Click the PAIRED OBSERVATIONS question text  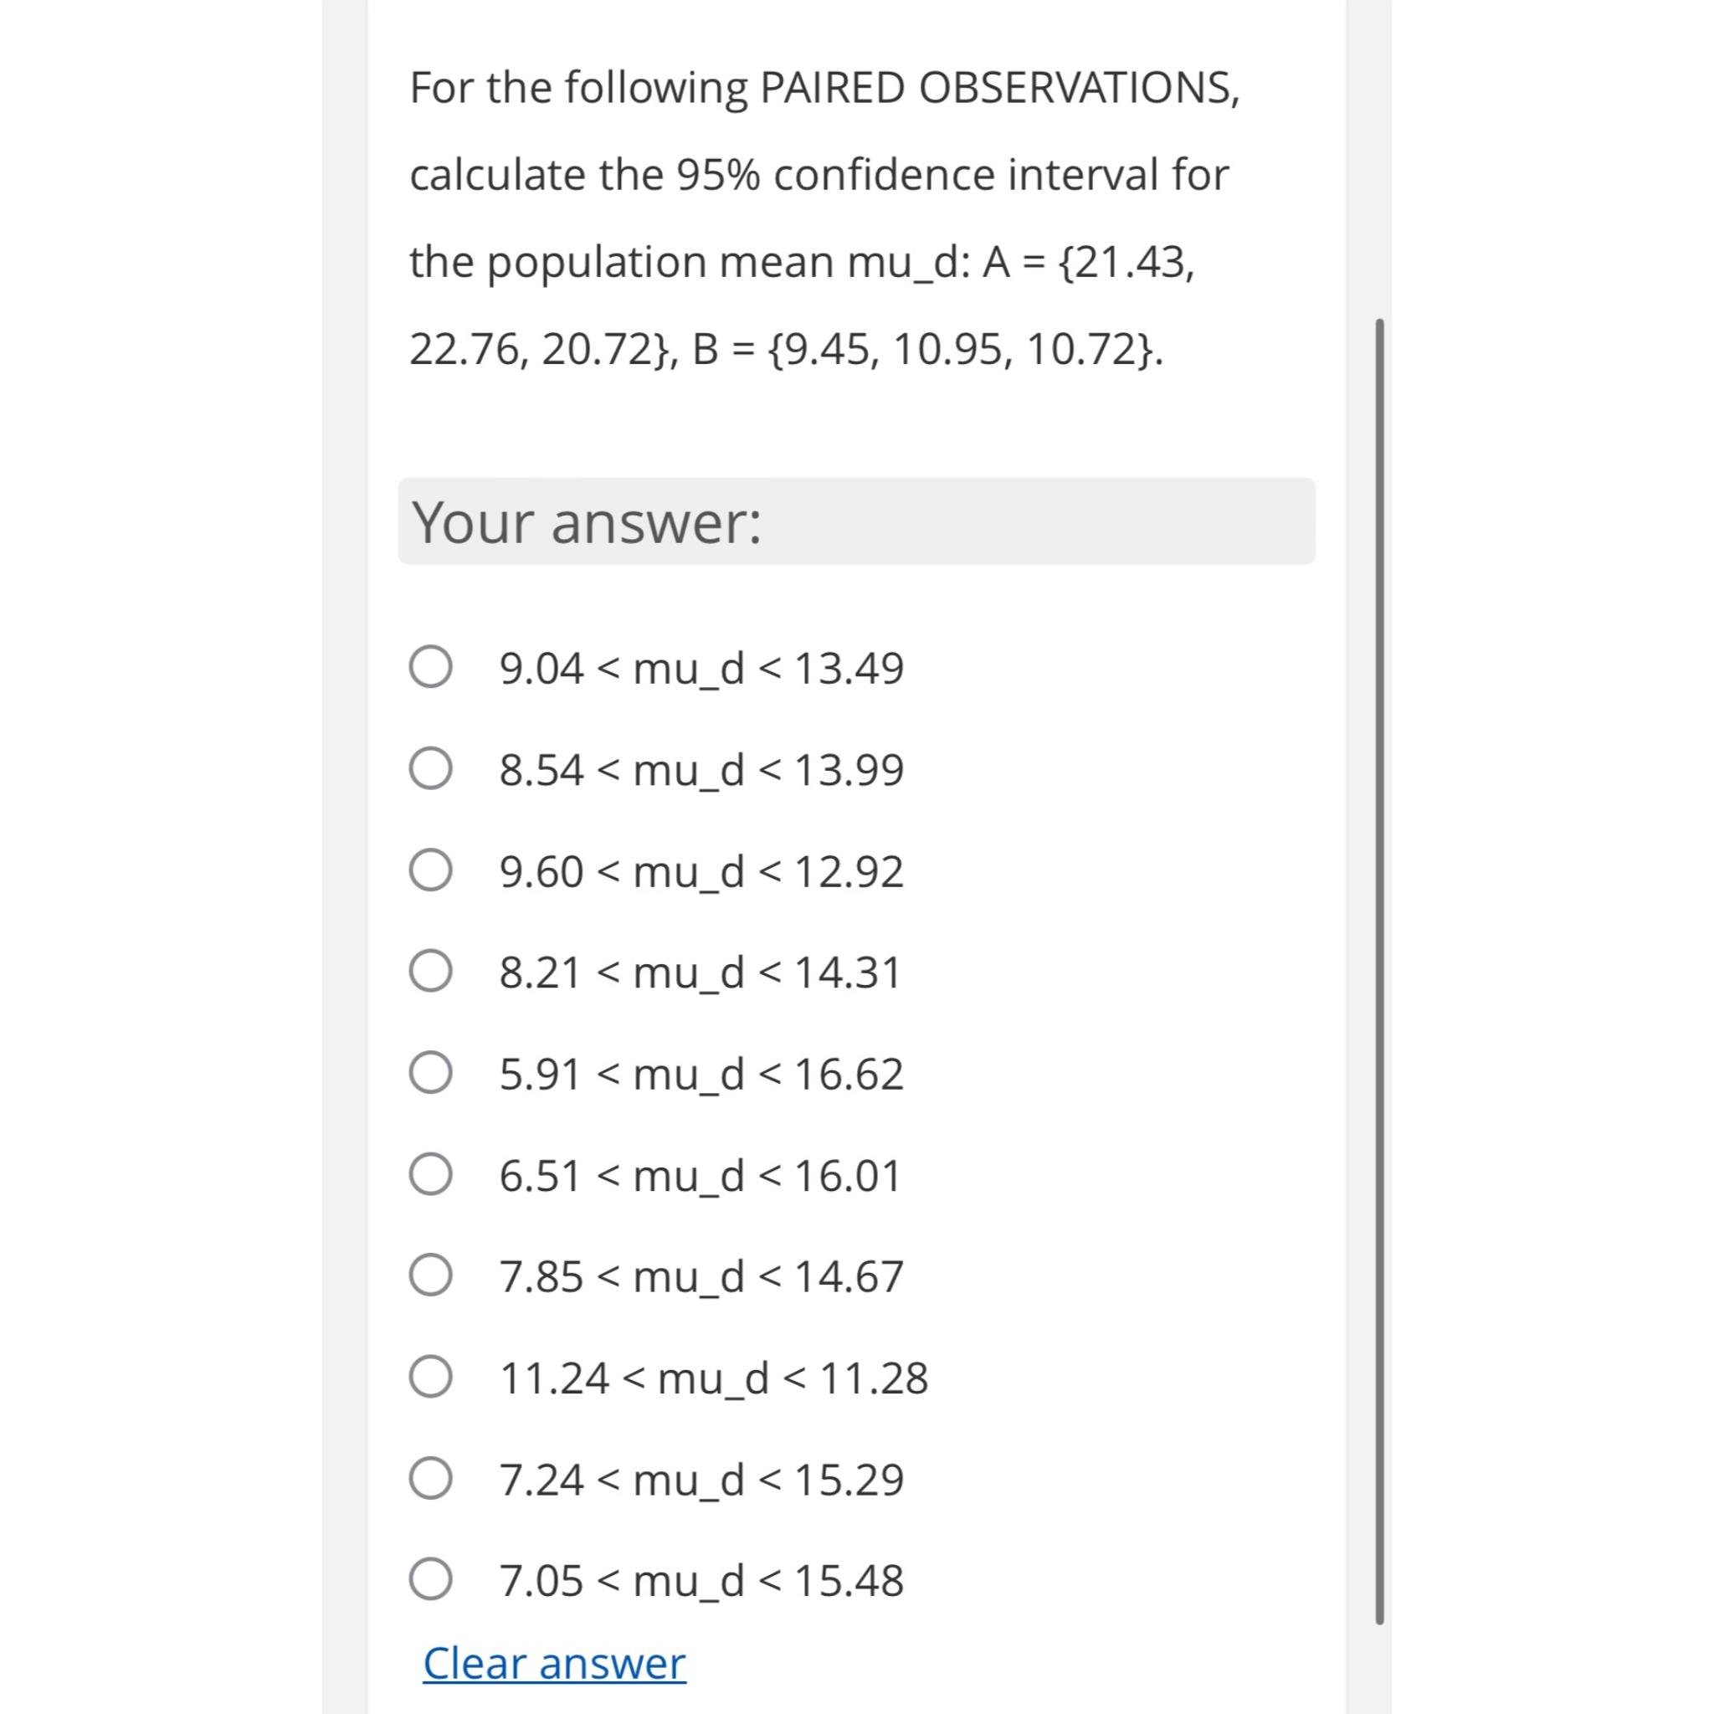825,218
